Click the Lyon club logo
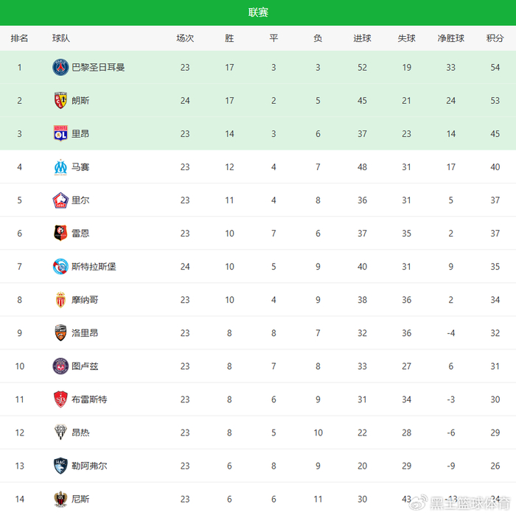 pyautogui.click(x=60, y=133)
